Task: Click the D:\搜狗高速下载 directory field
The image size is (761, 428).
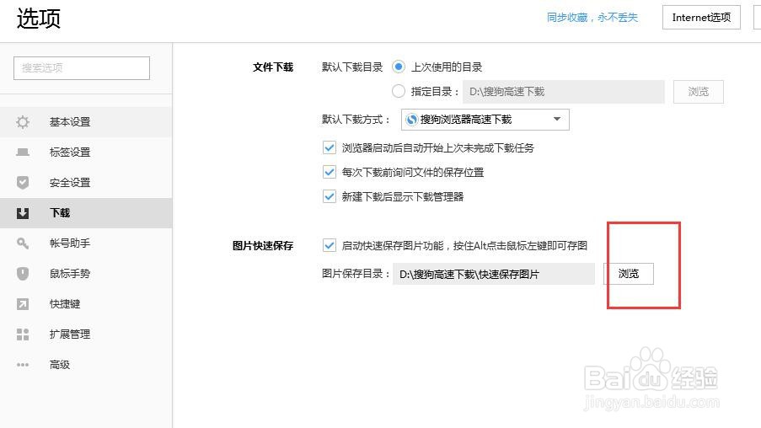Action: 564,92
